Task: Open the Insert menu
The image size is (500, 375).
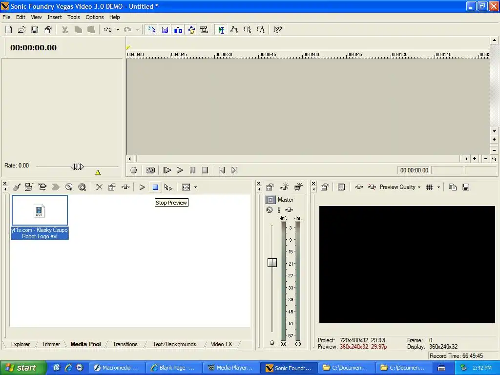Action: (55, 17)
